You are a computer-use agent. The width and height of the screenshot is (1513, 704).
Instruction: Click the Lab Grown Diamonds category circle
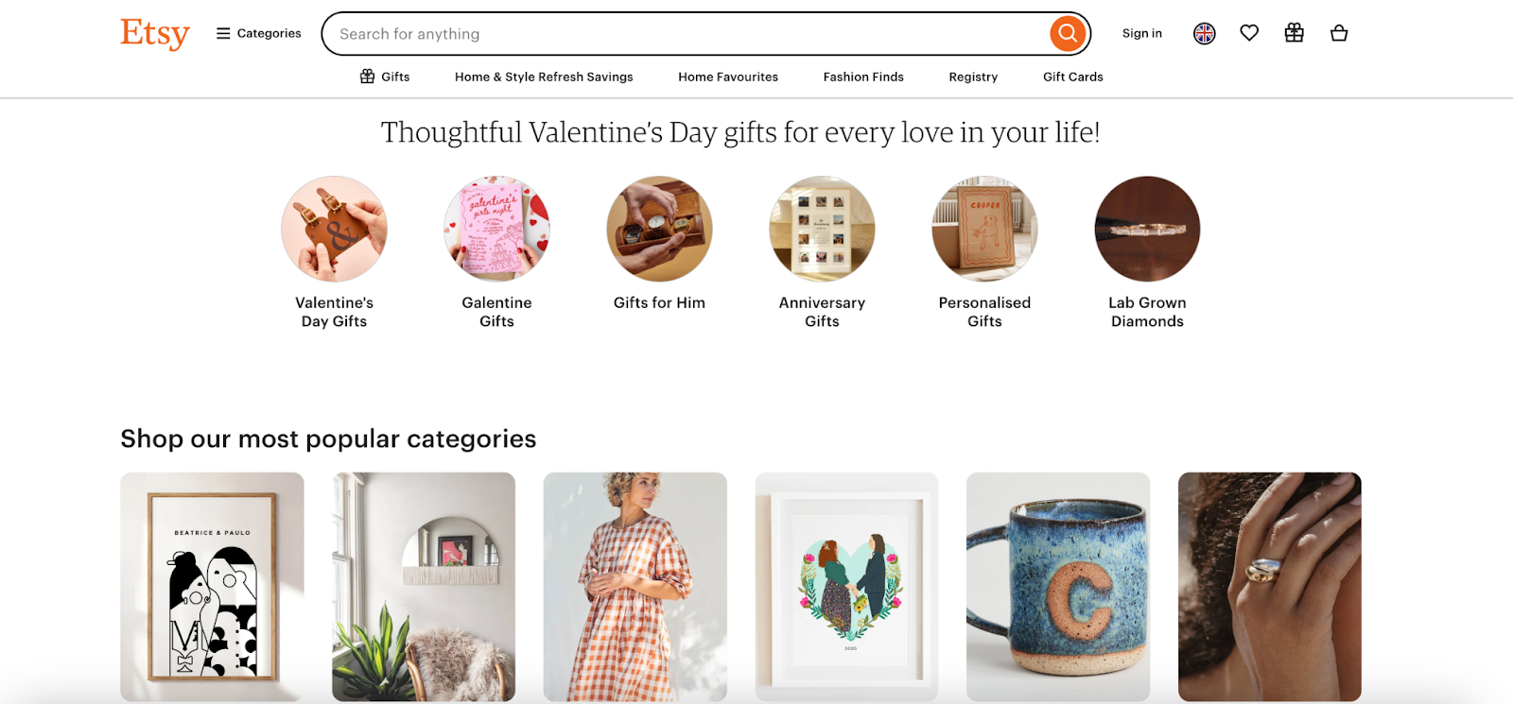click(1146, 229)
